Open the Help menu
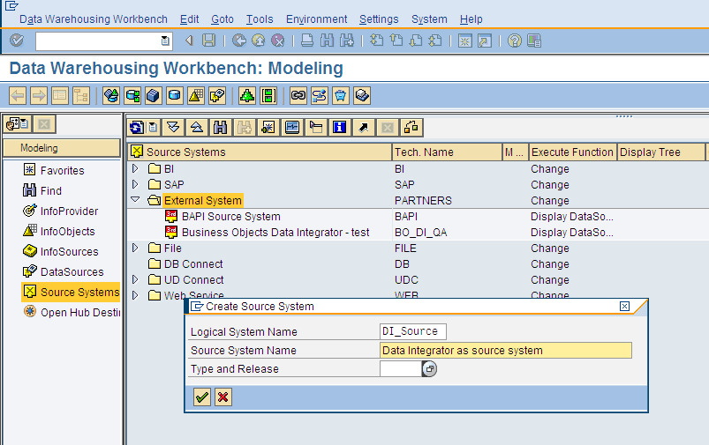The image size is (709, 445). coord(471,19)
